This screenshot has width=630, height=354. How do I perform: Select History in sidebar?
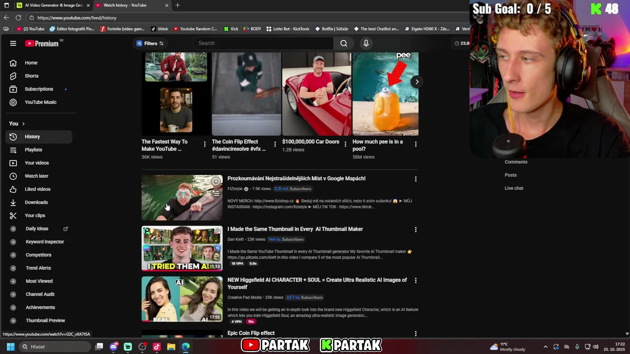[38, 137]
